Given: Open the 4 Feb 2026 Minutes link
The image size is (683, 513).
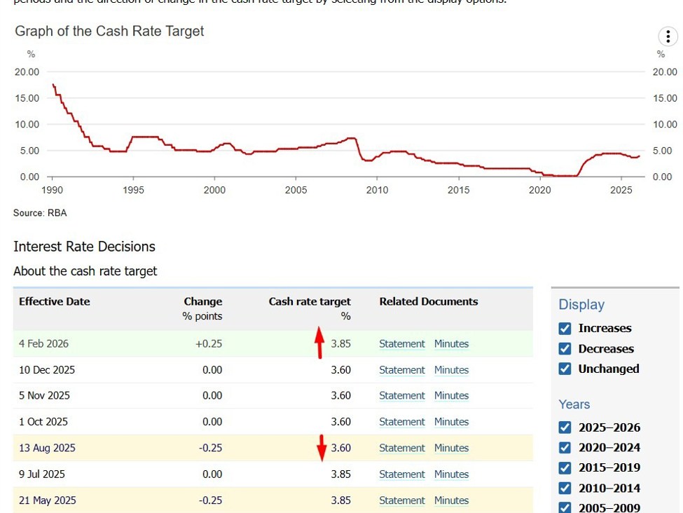Looking at the screenshot, I should click(x=451, y=344).
